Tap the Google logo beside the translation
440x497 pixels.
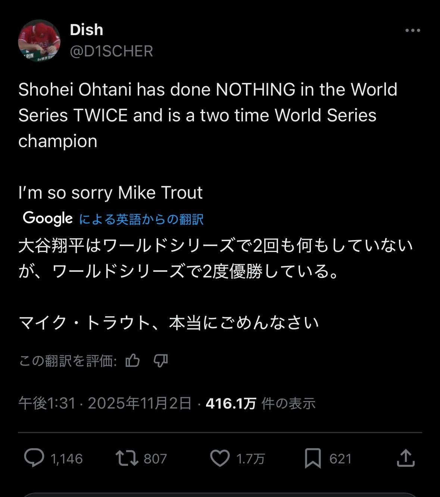pos(48,218)
